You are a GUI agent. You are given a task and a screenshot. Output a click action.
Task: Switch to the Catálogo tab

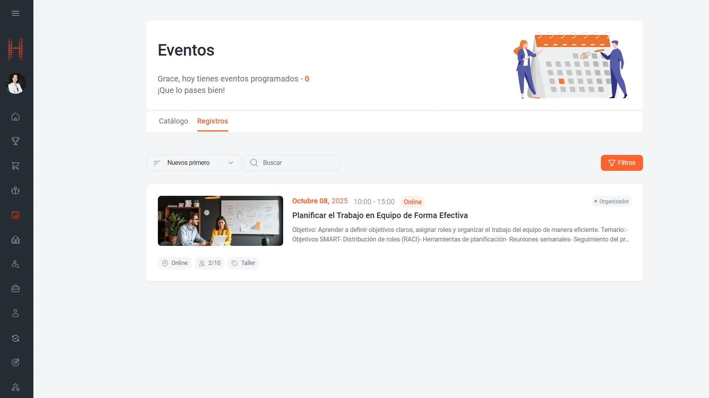173,121
